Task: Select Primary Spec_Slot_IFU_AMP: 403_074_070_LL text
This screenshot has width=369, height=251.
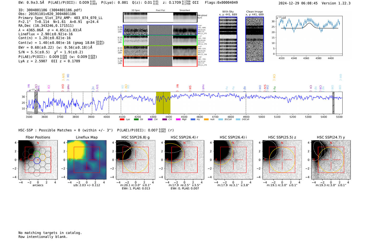Action: [60, 18]
